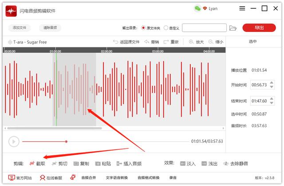Decrease 开始时间 with down arrow

tap(271, 87)
